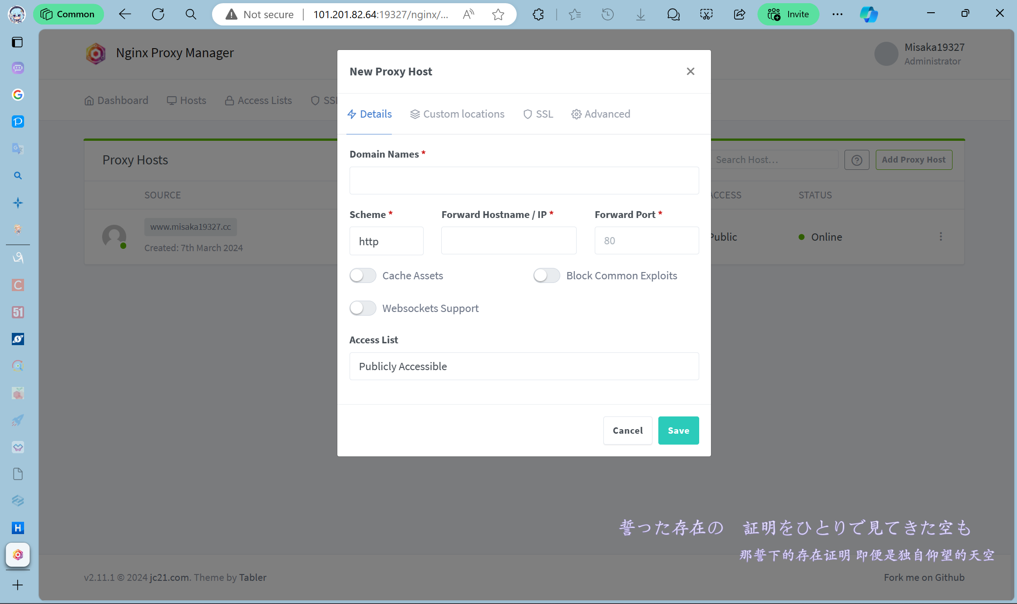Open the blue H sidebar tab

tap(18, 528)
